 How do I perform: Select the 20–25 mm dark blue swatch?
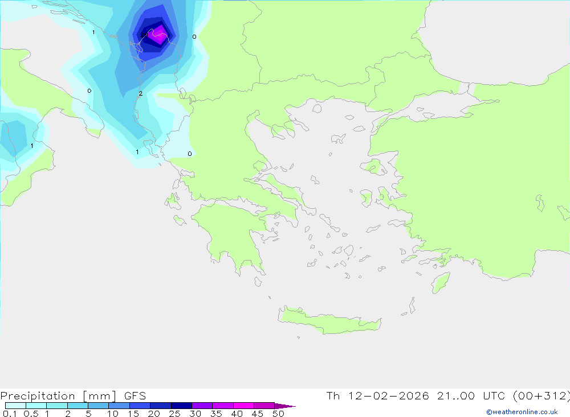tap(160, 406)
